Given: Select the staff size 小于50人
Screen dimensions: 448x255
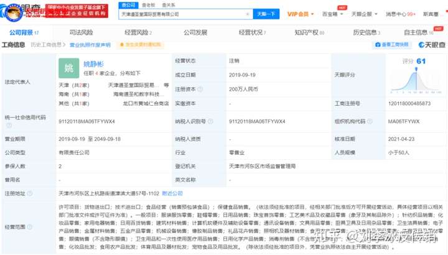Looking at the screenshot, I should [399, 153].
